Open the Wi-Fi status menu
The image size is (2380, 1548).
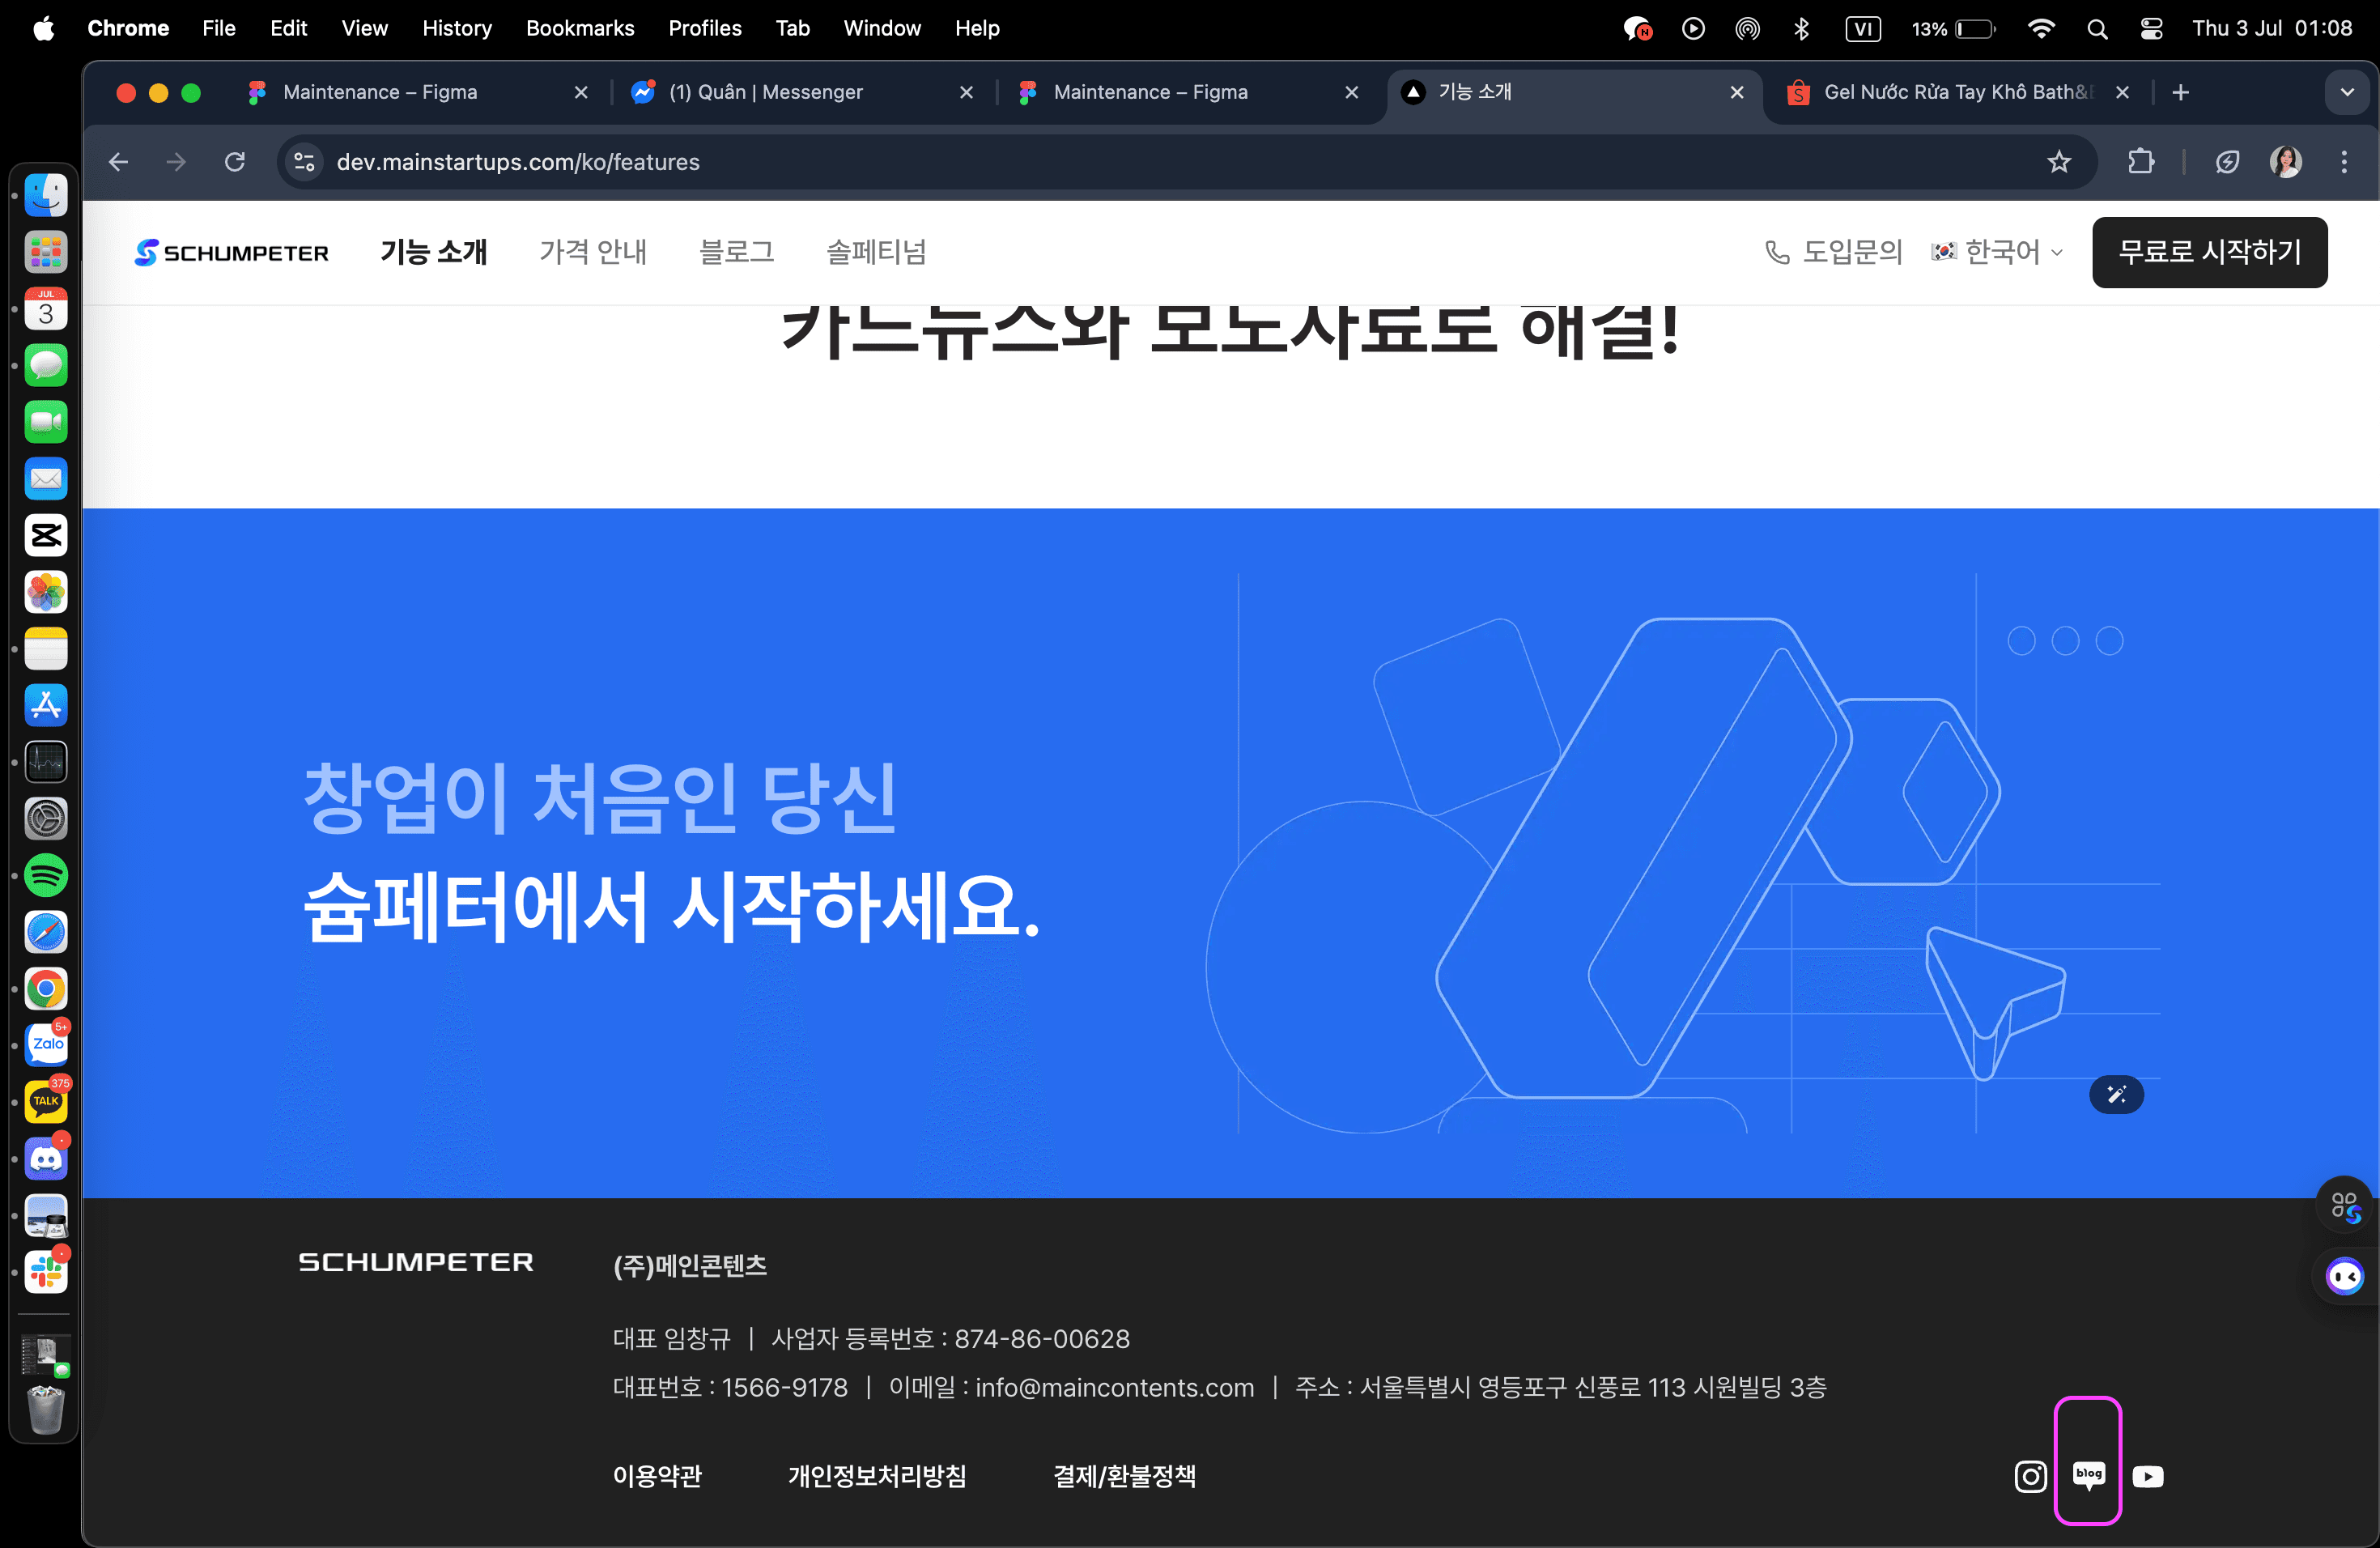pyautogui.click(x=2041, y=28)
